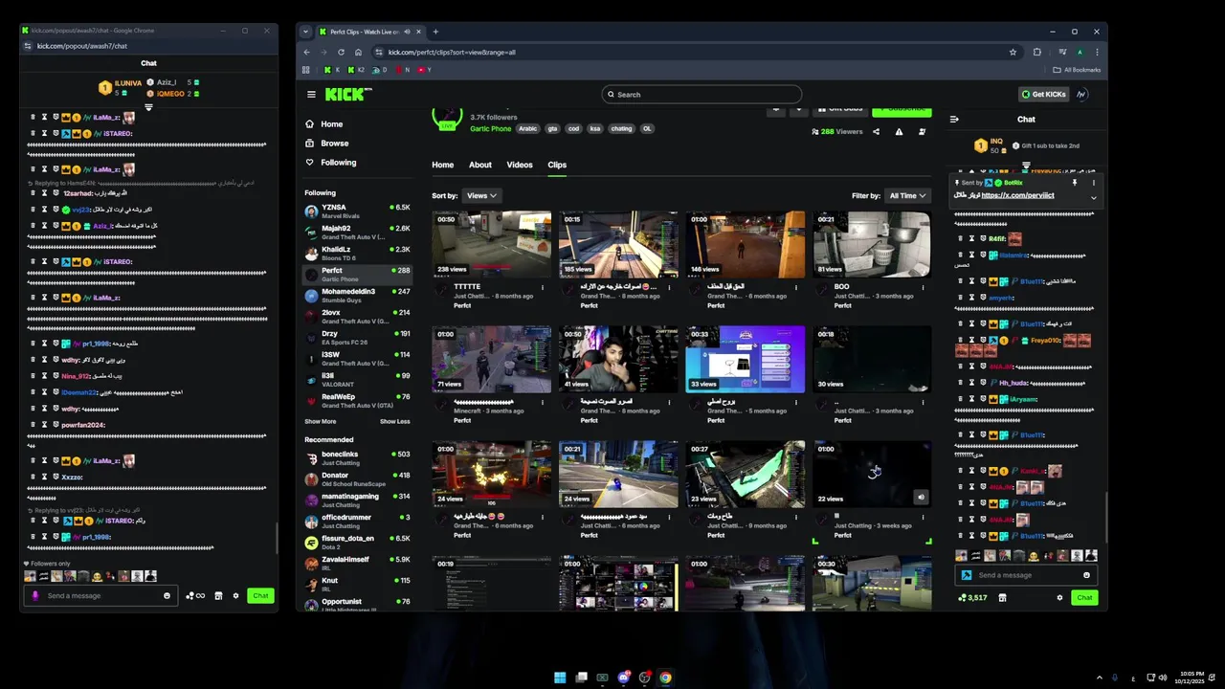Open the YZNSA channel in the Following list
1225x689 pixels.
[357, 211]
